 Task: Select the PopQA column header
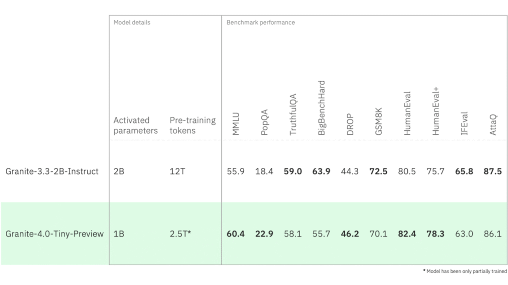point(264,123)
